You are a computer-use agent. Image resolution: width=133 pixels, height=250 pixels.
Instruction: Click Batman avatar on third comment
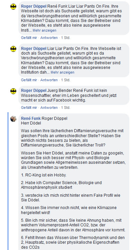click(x=13, y=91)
